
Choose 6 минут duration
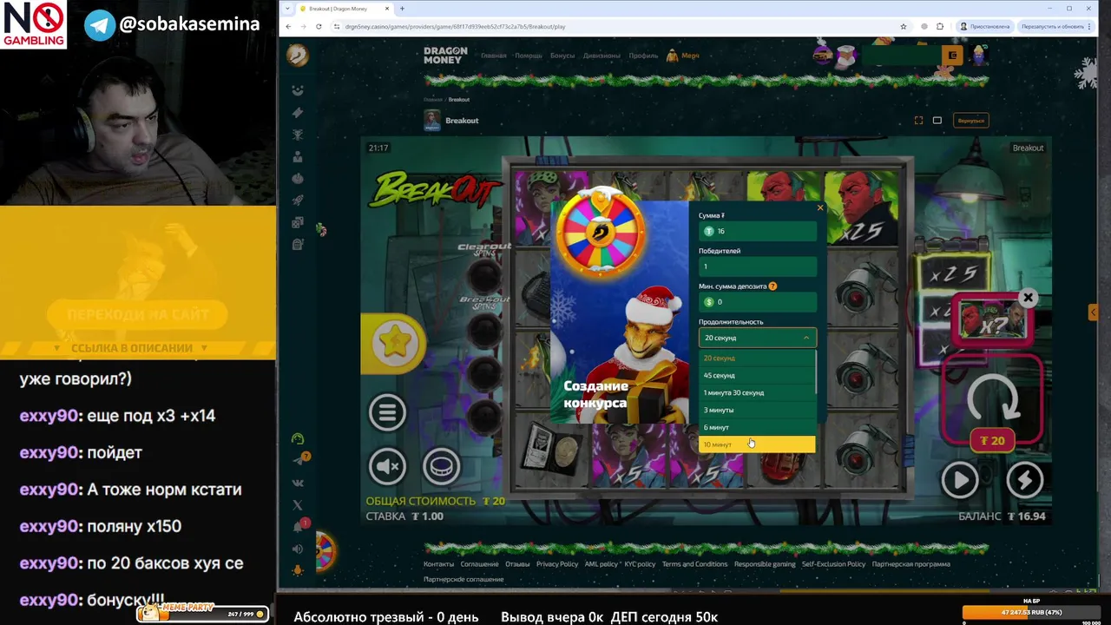[x=758, y=427]
